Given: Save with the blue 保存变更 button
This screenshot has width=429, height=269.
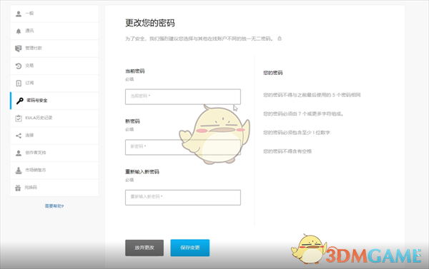Looking at the screenshot, I should pyautogui.click(x=190, y=248).
